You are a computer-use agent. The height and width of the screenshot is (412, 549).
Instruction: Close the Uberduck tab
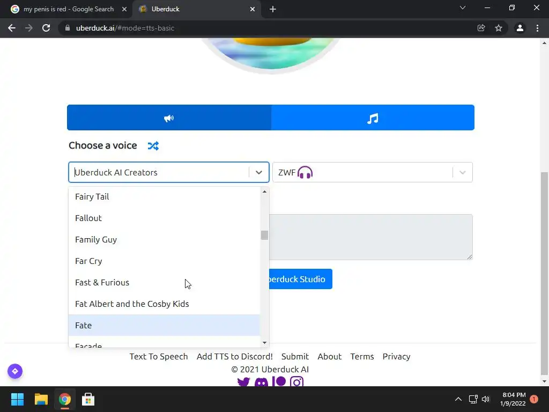pos(253,9)
